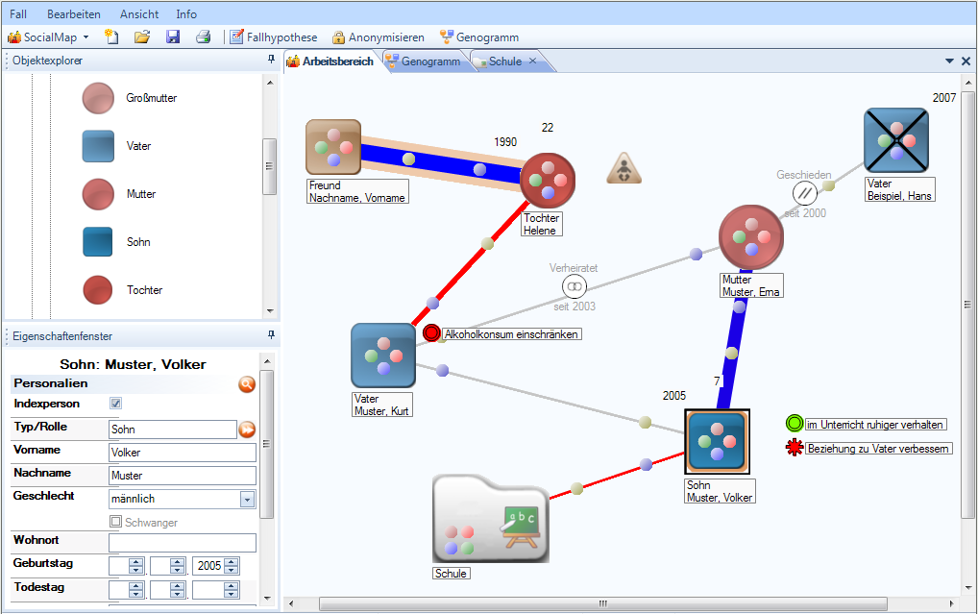Select the Schule folder node
Screen dimensions: 978x614
coord(491,520)
